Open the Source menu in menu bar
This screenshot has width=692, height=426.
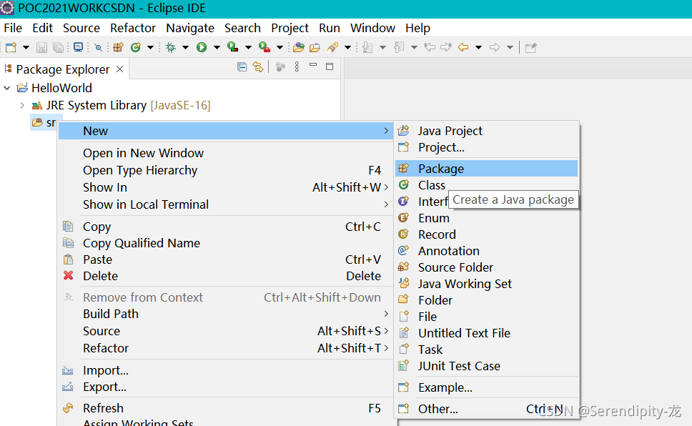[81, 28]
